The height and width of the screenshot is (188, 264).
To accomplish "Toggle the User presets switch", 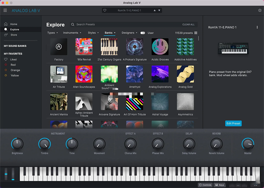I will click(x=143, y=33).
